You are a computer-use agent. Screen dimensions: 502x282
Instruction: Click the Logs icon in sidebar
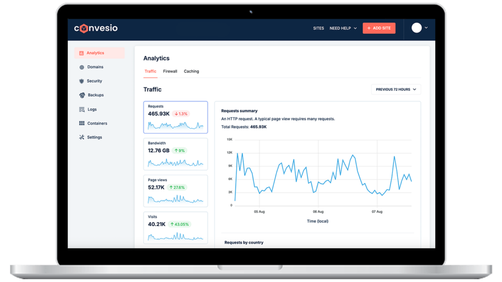82,109
